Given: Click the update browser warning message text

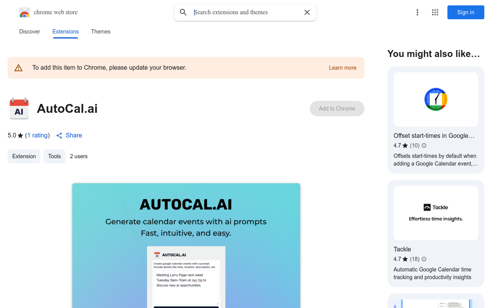Looking at the screenshot, I should click(109, 68).
